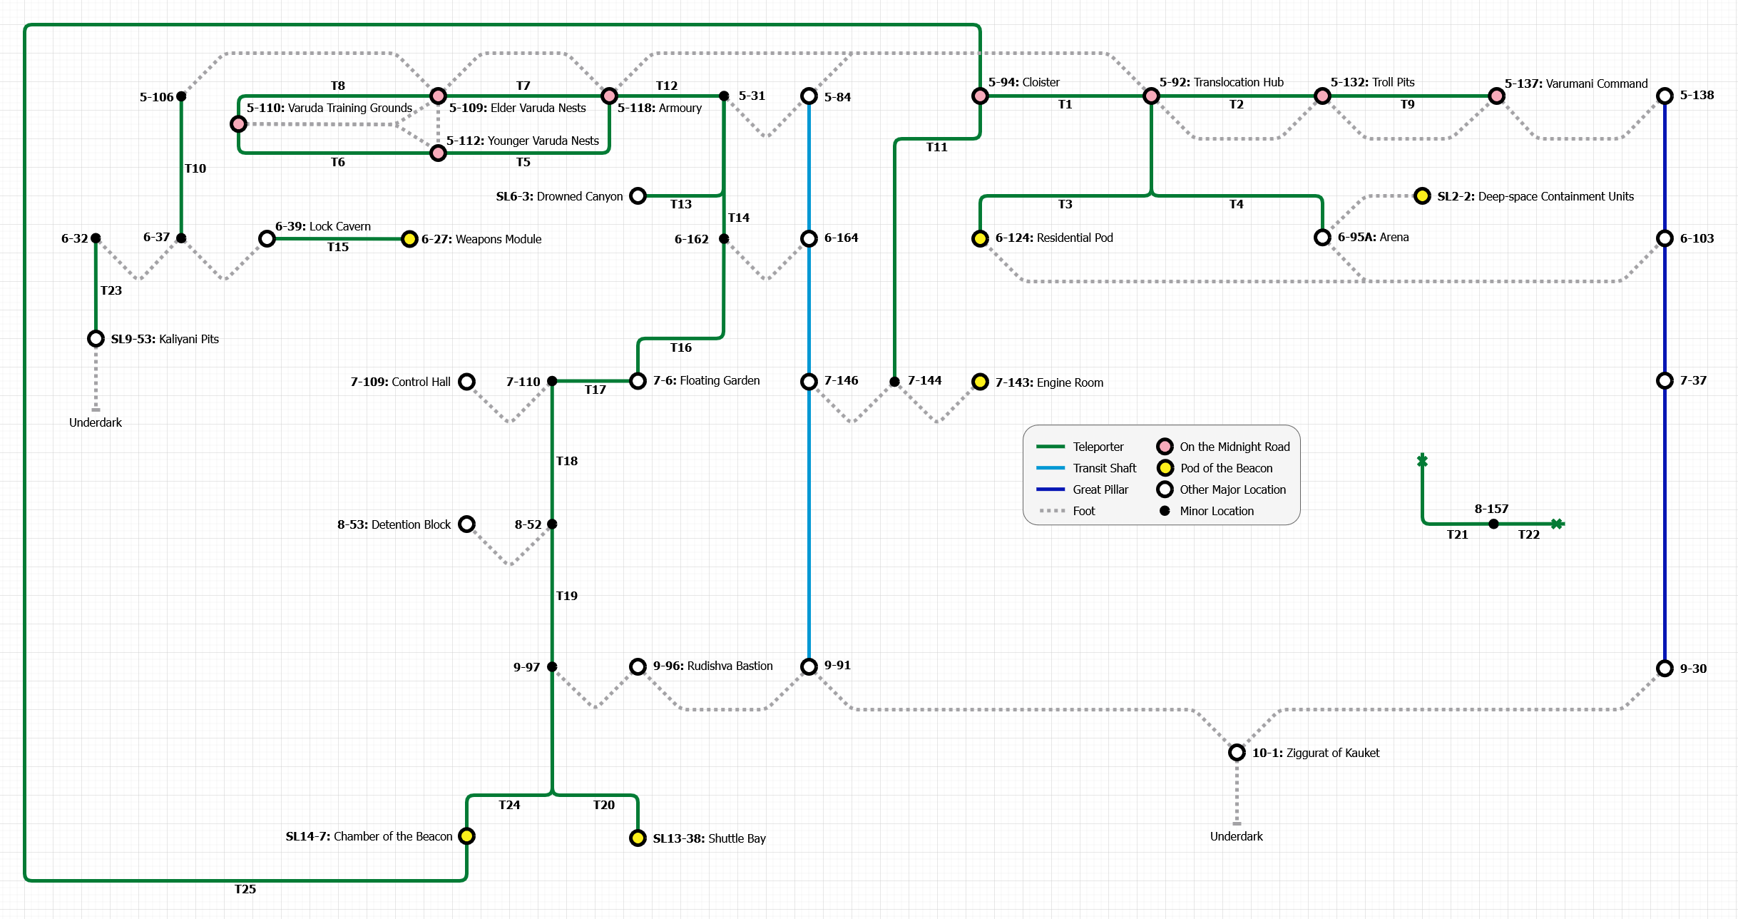Select the T4 teleporter label
1738x919 pixels.
coord(1236,204)
